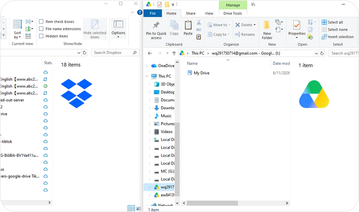Click the Copy path icon
Screen dimensions: 359x212
click(199, 29)
